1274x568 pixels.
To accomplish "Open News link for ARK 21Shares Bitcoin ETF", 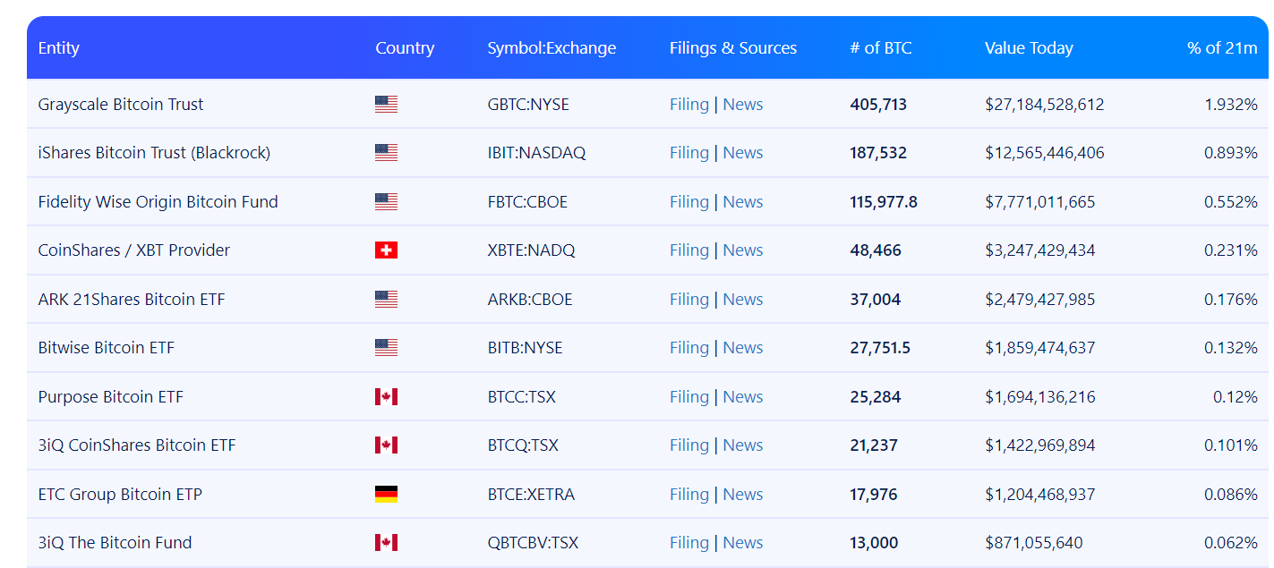I will coord(743,300).
